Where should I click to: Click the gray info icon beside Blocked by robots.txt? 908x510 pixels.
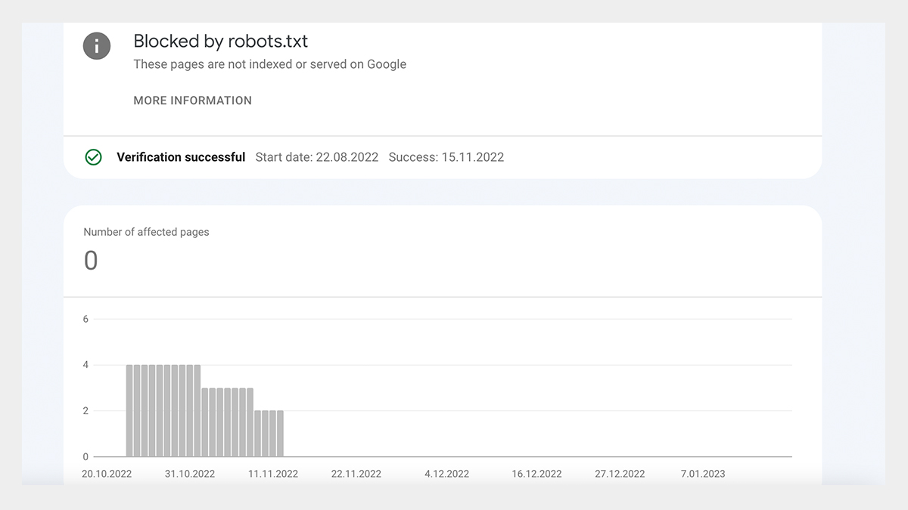pyautogui.click(x=97, y=45)
